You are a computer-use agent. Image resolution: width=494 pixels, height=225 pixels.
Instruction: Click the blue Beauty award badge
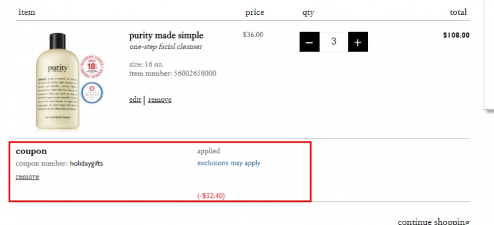[x=92, y=93]
